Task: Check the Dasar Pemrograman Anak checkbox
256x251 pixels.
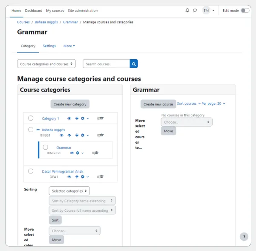Action: [31, 171]
